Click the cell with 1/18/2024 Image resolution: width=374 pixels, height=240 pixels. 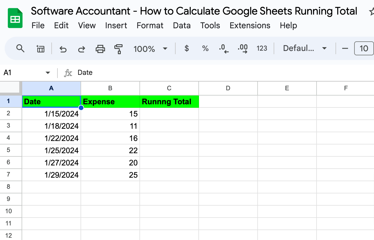coord(51,126)
